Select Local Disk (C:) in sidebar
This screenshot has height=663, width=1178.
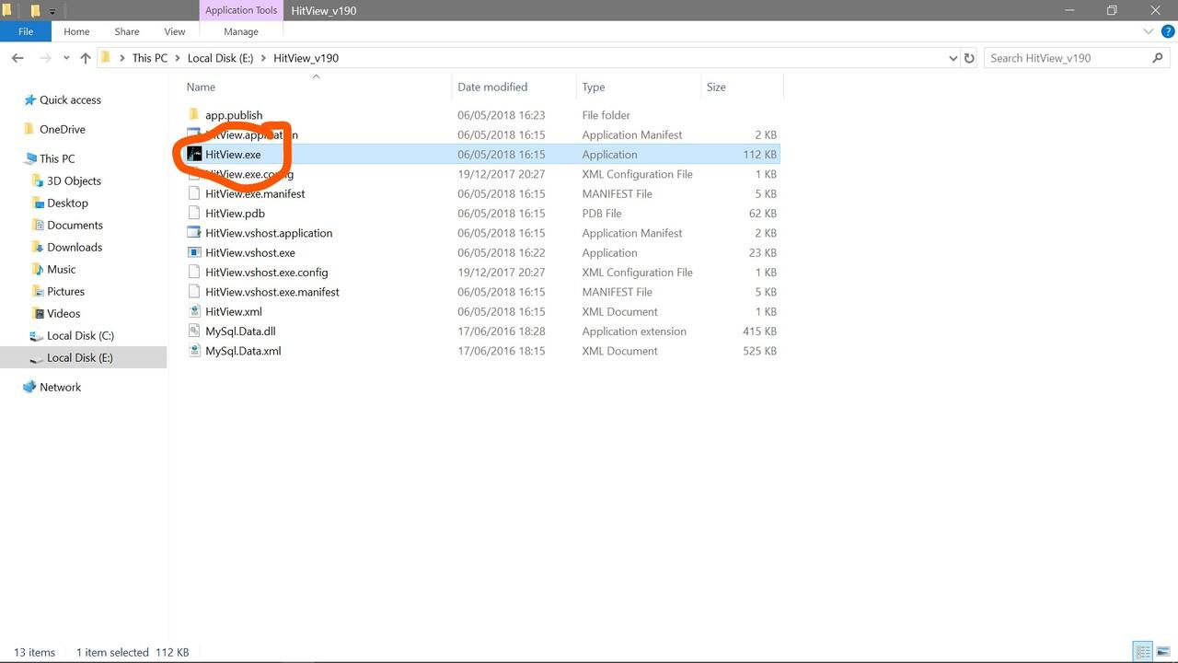click(x=80, y=336)
